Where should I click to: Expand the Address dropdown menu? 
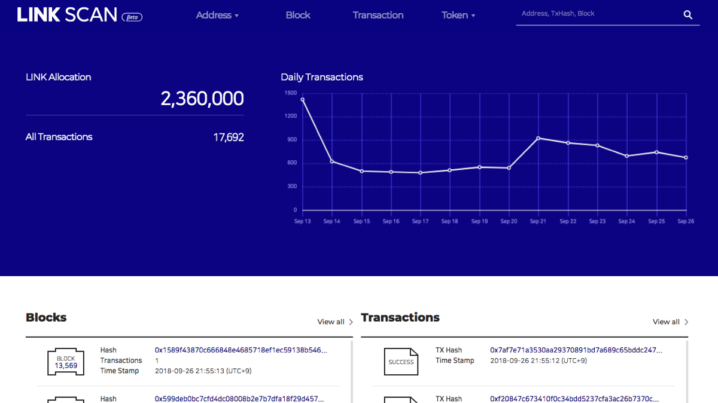coord(217,16)
